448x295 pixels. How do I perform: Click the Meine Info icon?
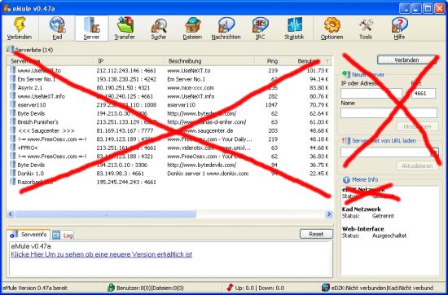coord(346,180)
